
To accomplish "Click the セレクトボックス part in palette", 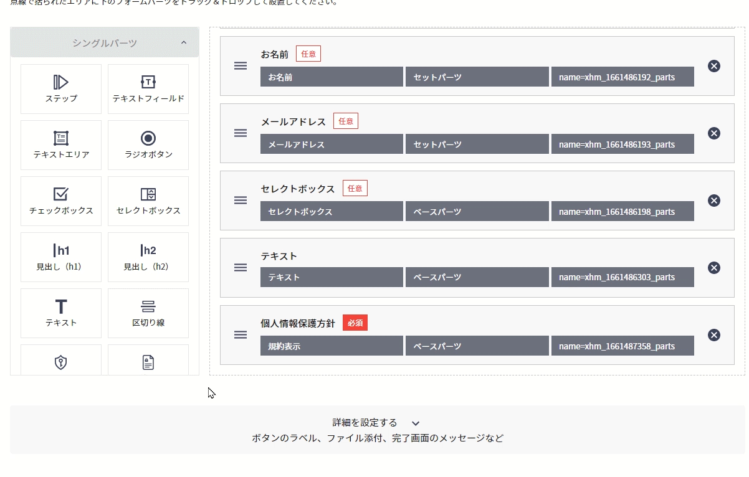I will click(x=148, y=201).
